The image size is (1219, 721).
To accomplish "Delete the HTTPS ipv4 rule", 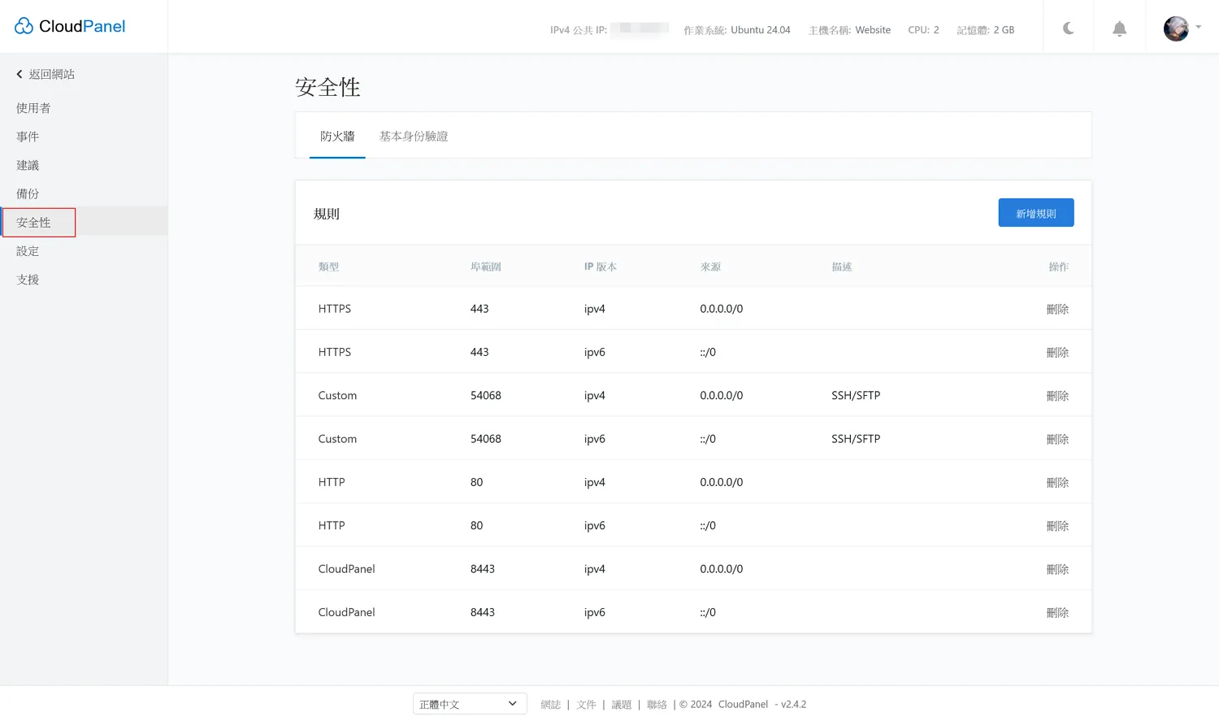I will [1056, 309].
